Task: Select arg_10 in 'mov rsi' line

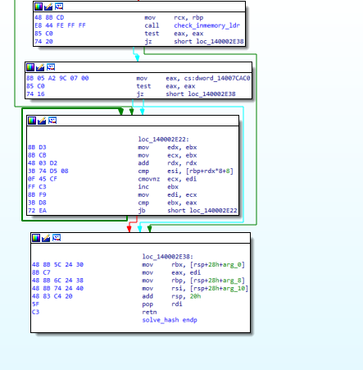Action: pos(234,289)
